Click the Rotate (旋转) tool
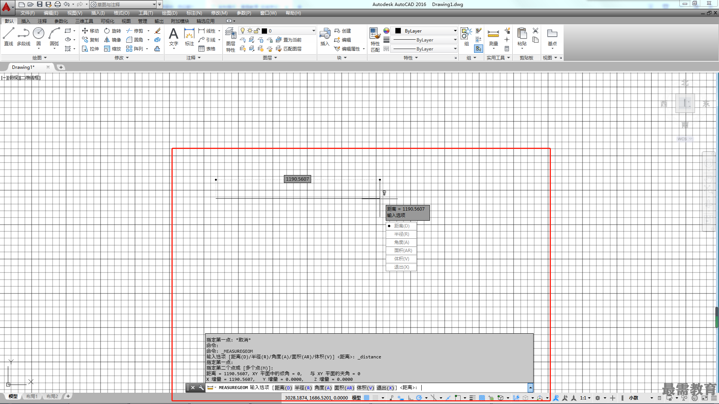The height and width of the screenshot is (404, 719). pos(113,31)
